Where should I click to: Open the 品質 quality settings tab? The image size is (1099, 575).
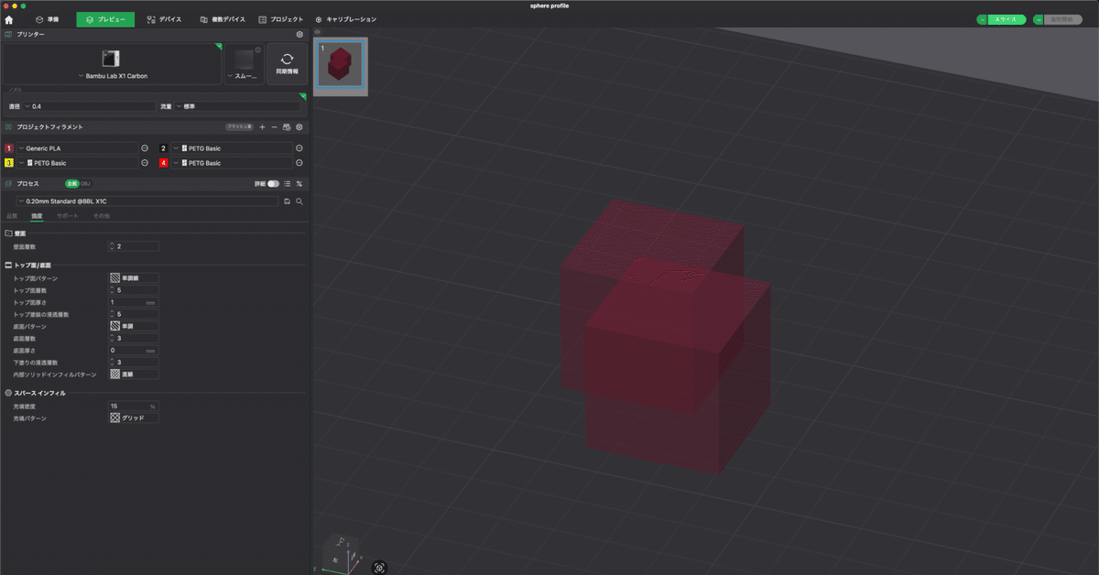click(12, 215)
